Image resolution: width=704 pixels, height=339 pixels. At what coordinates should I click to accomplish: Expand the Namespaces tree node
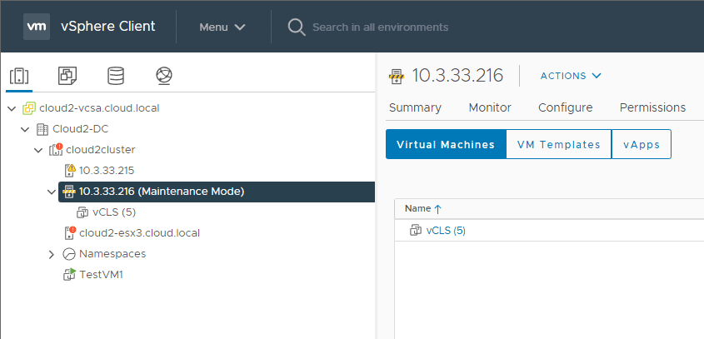coord(52,254)
